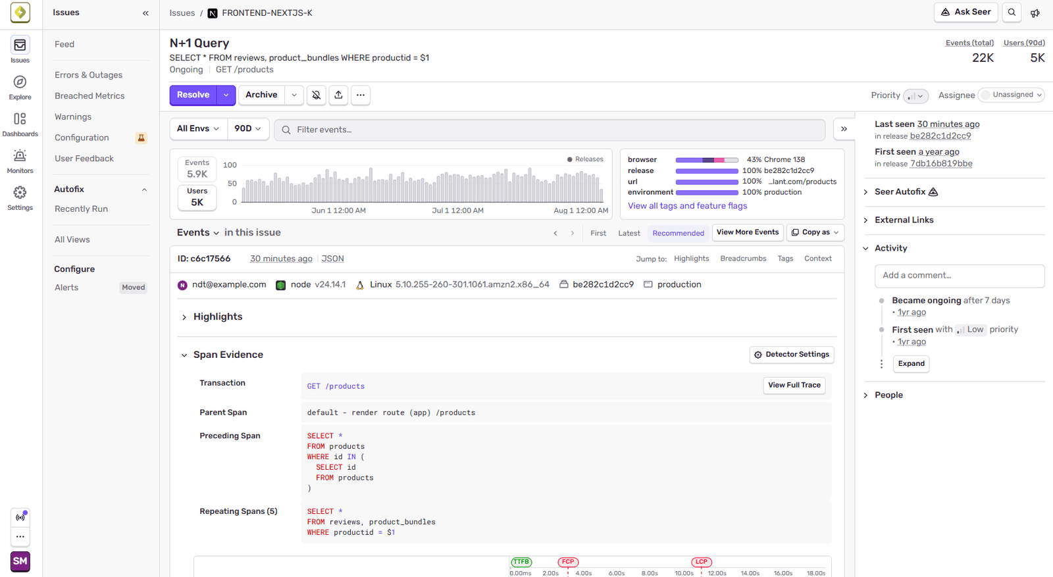The width and height of the screenshot is (1053, 577).
Task: Open the All Envs environment selector
Action: tap(198, 129)
